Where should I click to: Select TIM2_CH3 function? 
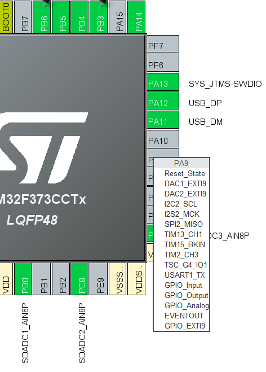(x=181, y=255)
